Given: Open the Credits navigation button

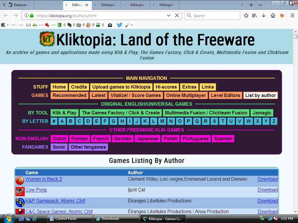Looking at the screenshot, I should click(79, 87).
